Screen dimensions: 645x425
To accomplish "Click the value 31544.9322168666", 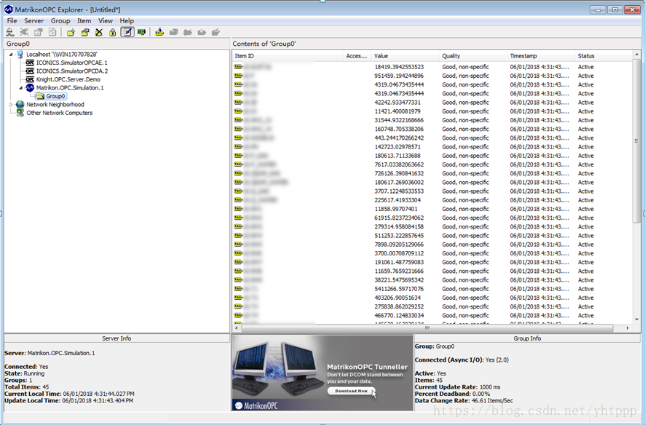I will point(399,120).
